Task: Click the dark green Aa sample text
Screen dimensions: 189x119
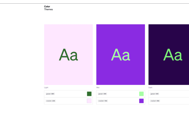Action: click(68, 55)
